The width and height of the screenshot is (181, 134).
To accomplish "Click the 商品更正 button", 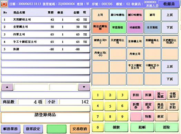I will [160, 106].
